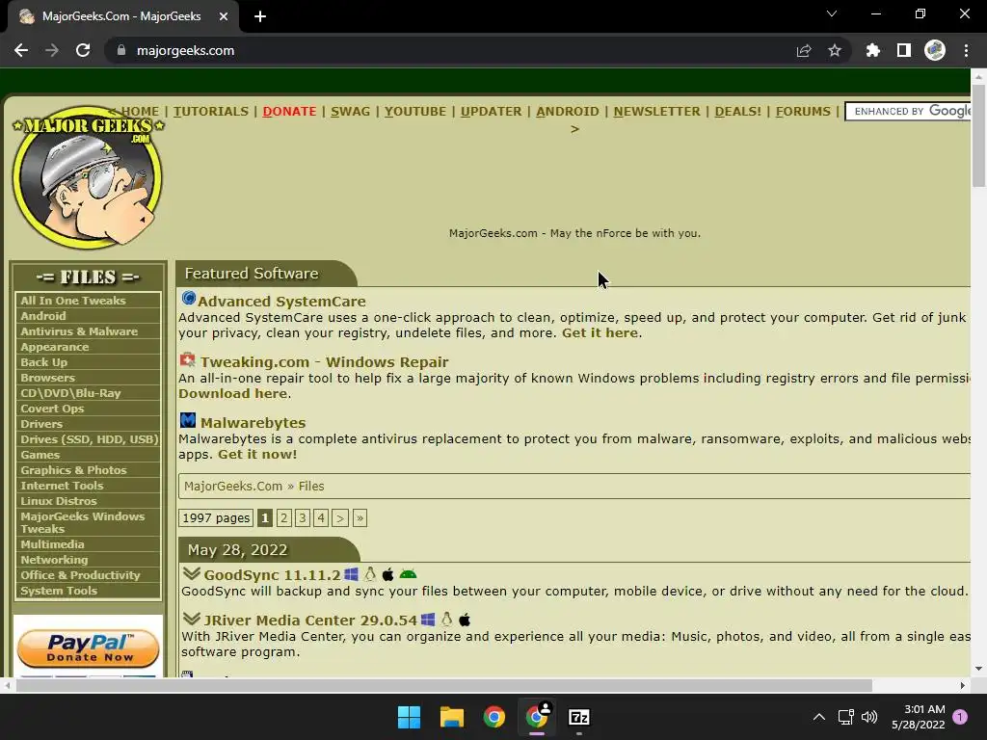
Task: Go to next page with > button
Action: (x=340, y=517)
